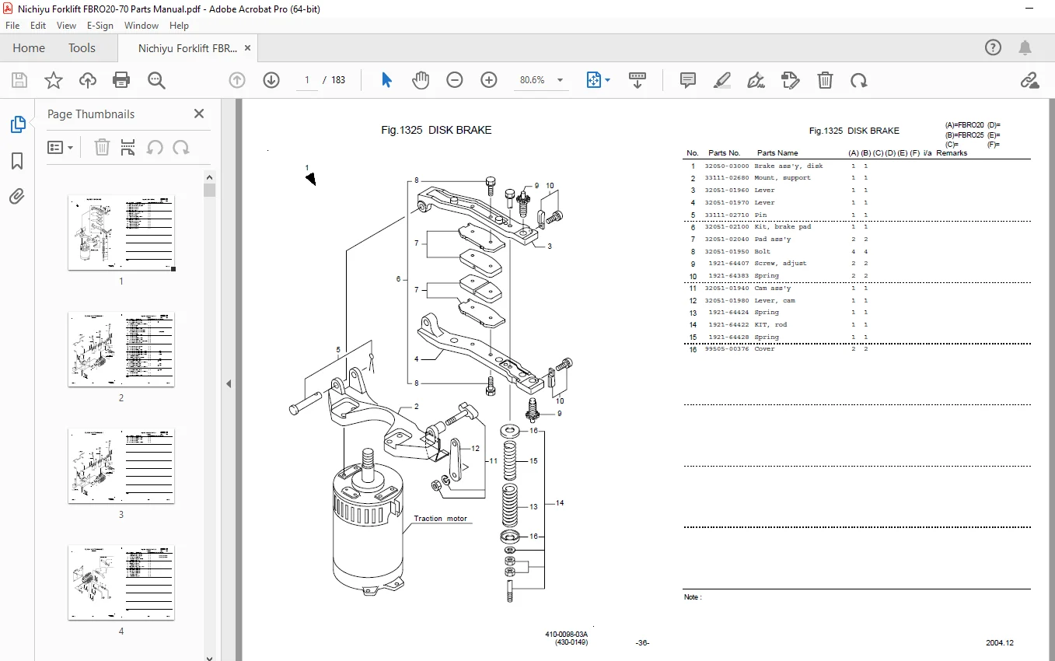Go to the previous page arrow
This screenshot has height=661, width=1055.
(x=237, y=80)
